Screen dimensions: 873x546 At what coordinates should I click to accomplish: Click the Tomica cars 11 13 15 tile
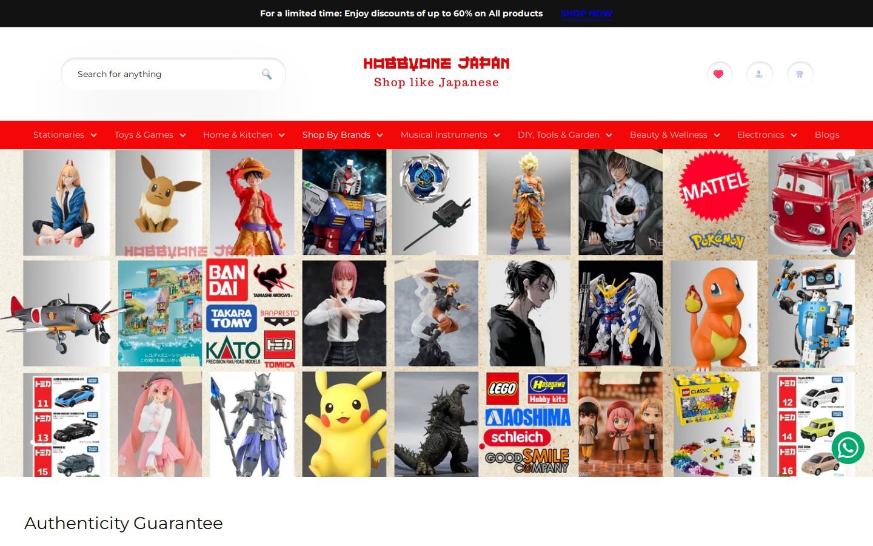(67, 425)
